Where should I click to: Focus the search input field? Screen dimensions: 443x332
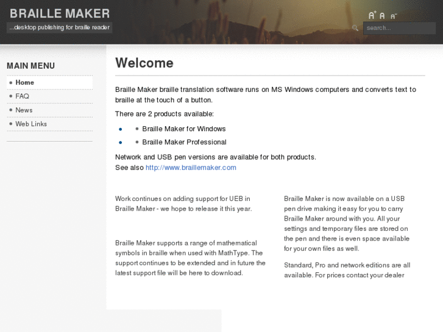click(399, 28)
